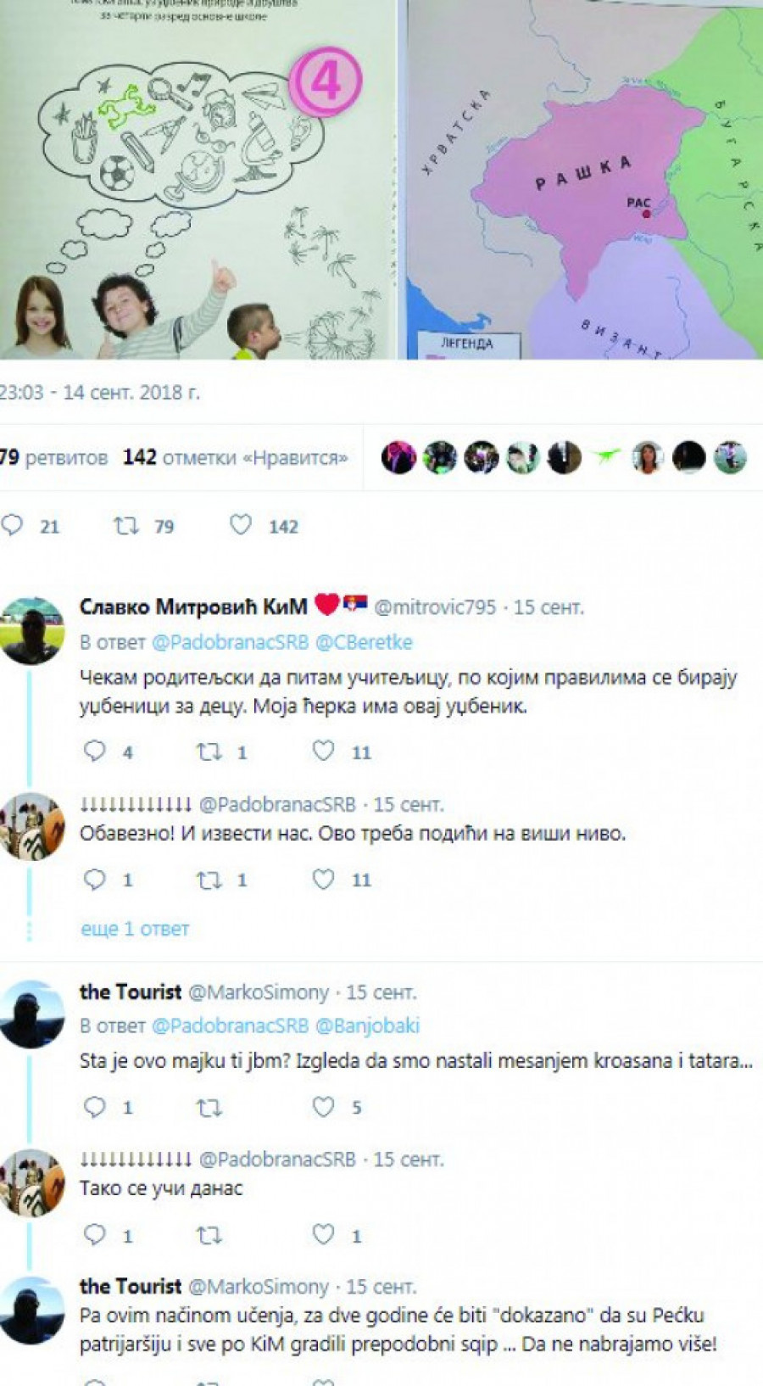Open the Рашка map image
763x1386 pixels.
pos(585,179)
